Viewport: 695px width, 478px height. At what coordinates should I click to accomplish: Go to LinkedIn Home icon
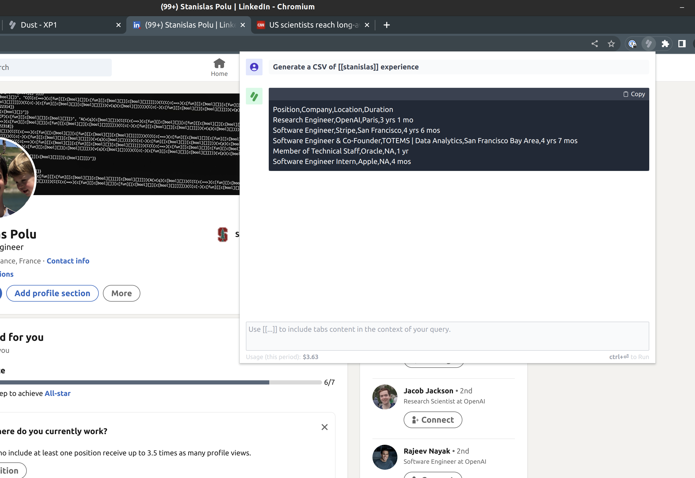[219, 67]
